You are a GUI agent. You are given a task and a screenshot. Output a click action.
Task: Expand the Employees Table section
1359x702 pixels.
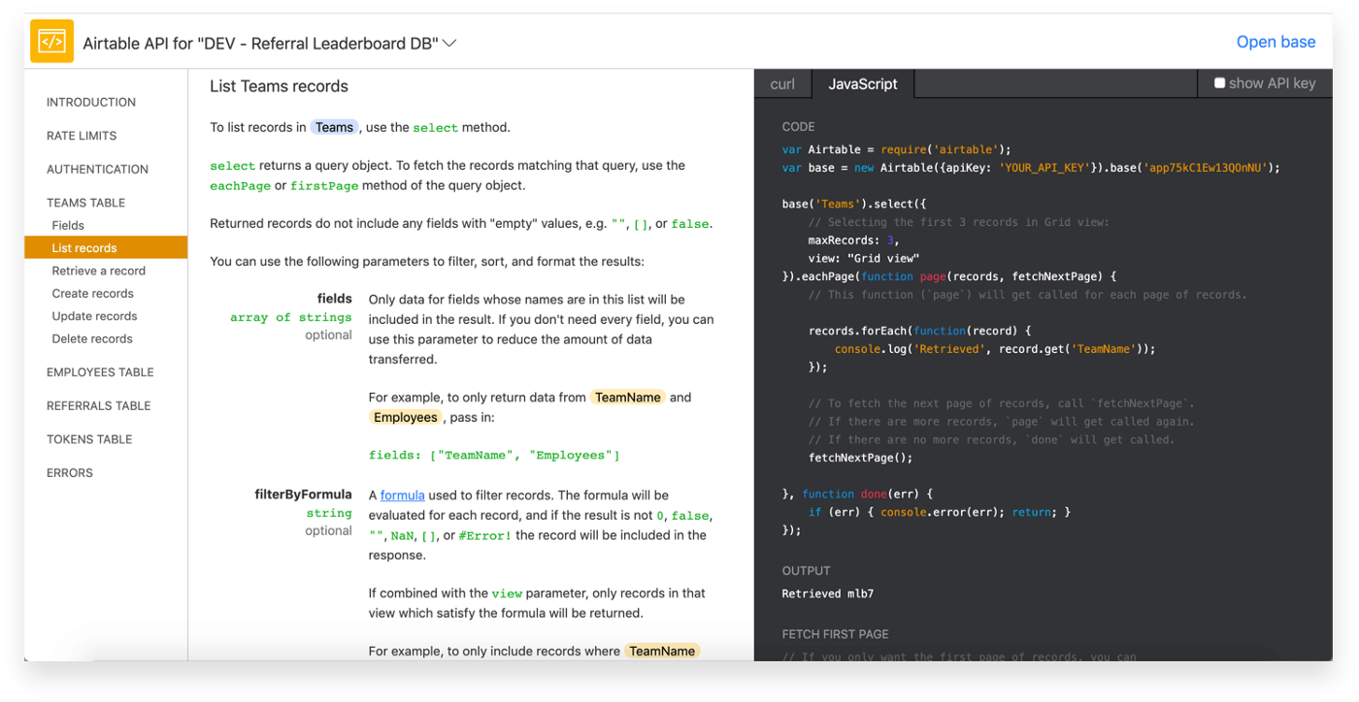100,372
